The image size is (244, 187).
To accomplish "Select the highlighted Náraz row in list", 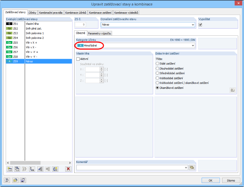I will [39, 61].
